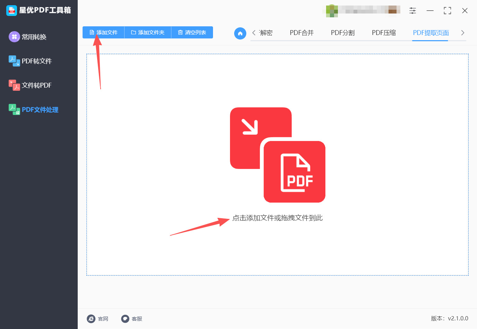Show previous tabs with left chevron
Viewport: 477px width, 329px height.
[254, 33]
